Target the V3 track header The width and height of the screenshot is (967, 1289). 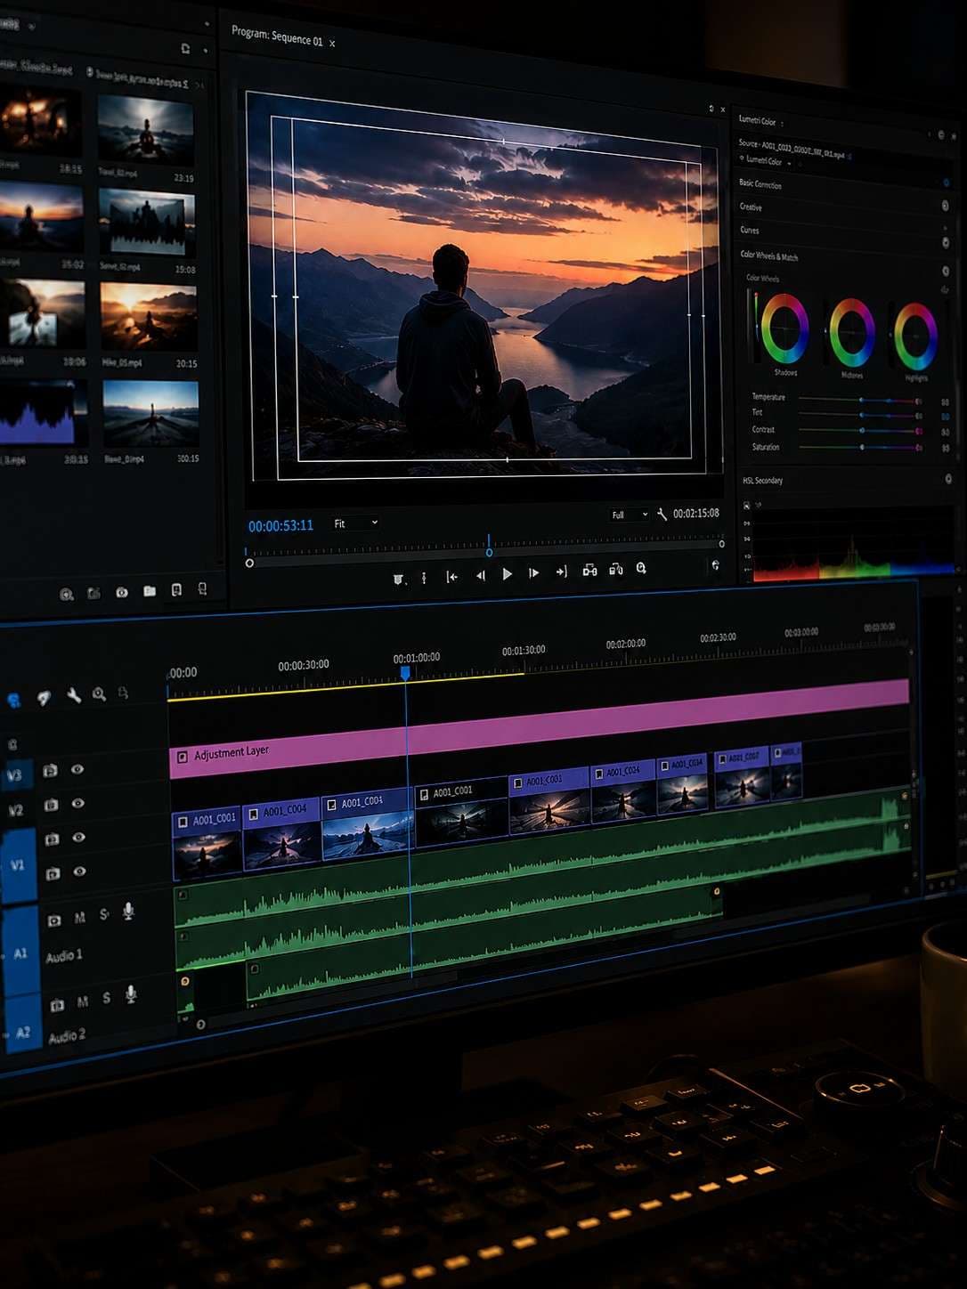(15, 775)
